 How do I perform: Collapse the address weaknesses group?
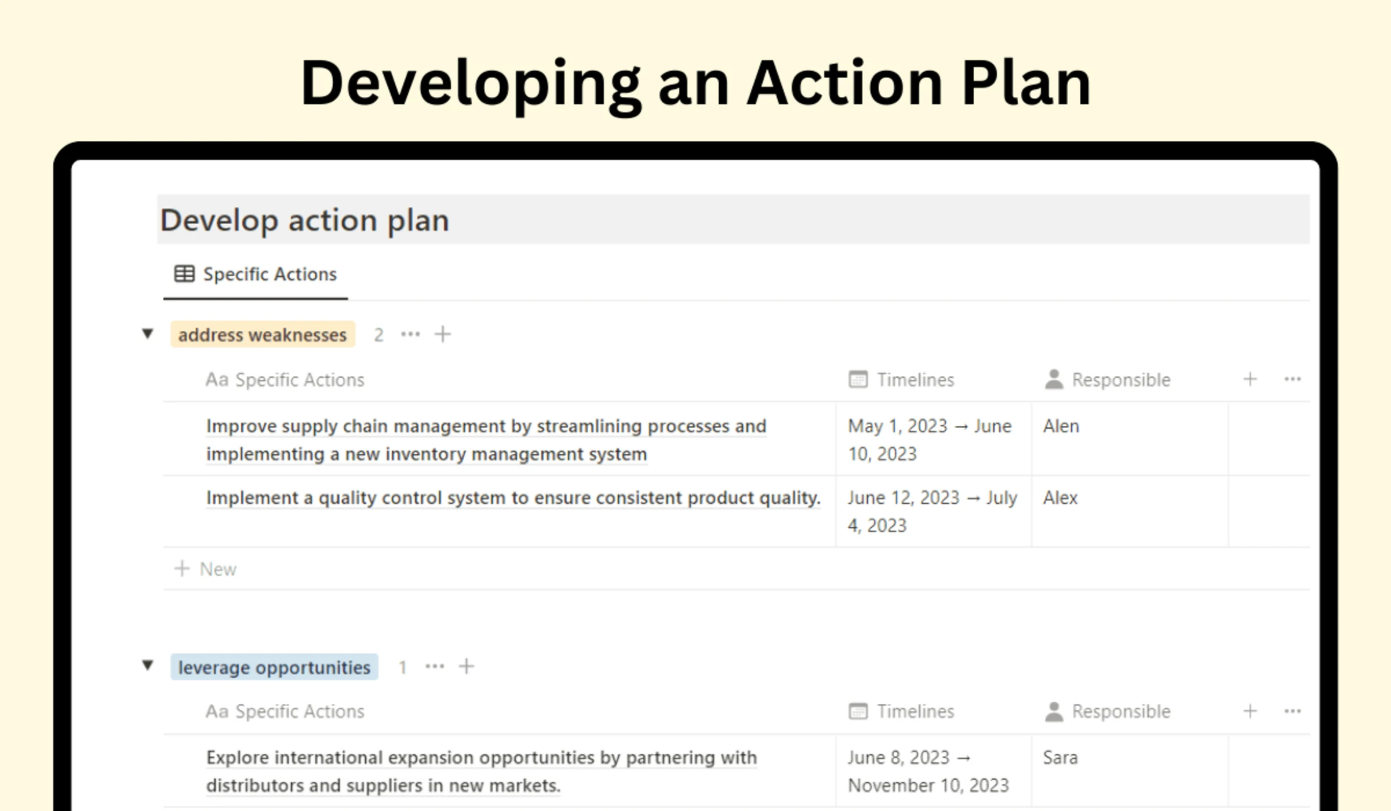coord(148,334)
